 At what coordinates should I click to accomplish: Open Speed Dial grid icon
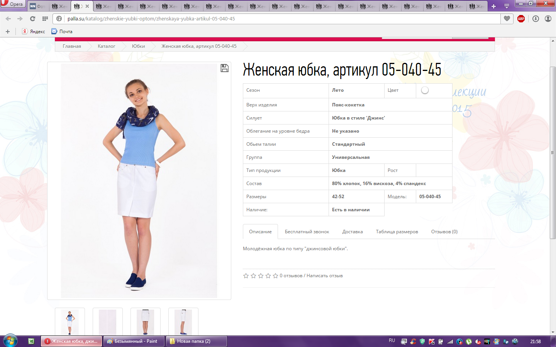45,19
